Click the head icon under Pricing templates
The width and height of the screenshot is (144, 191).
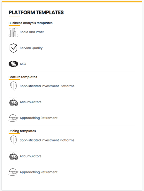[x=13, y=140]
